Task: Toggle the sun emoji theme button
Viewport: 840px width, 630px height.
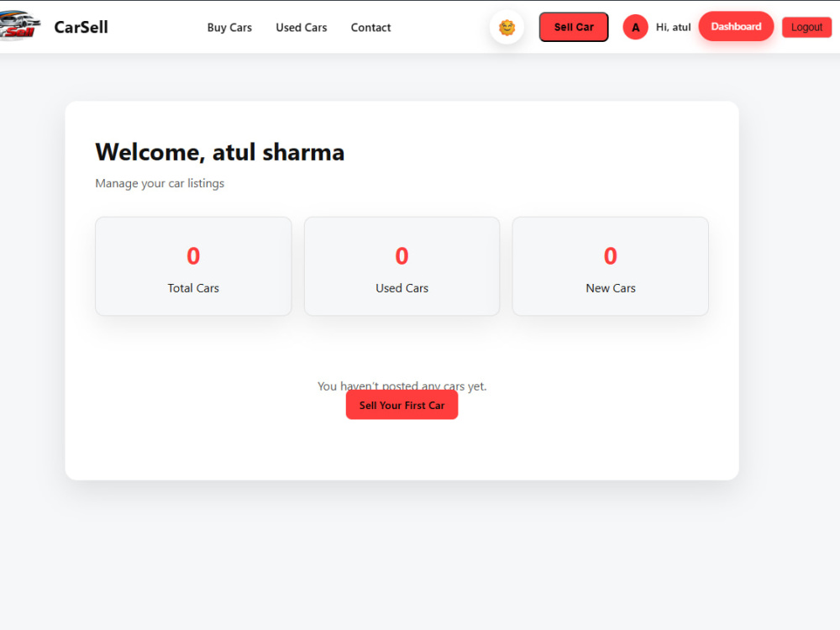Action: (x=507, y=28)
